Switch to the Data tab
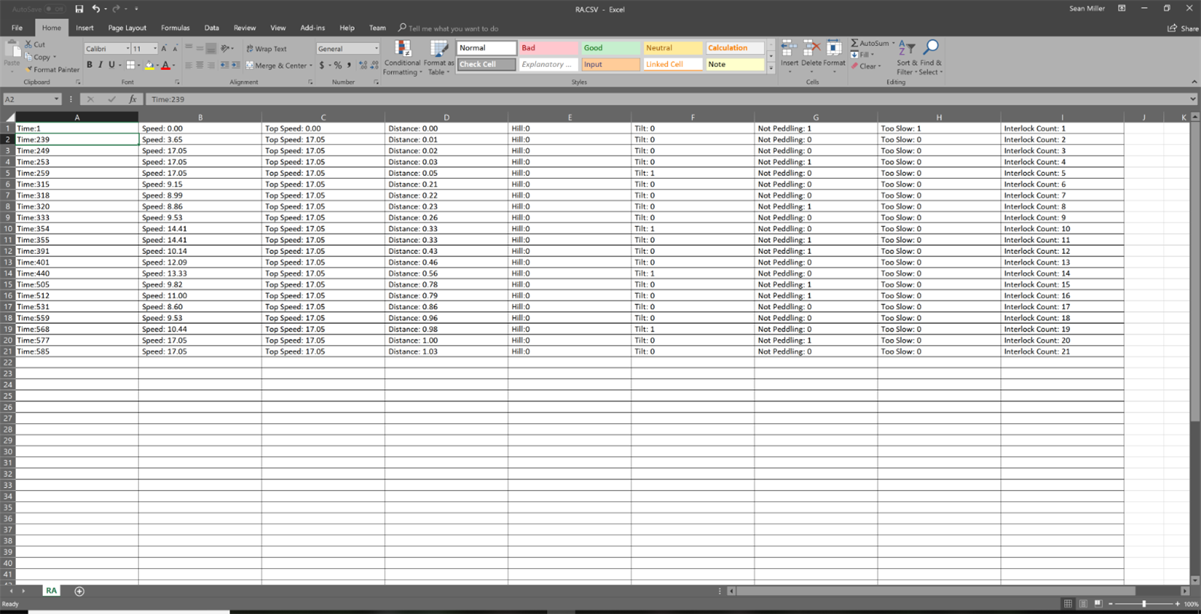The image size is (1201, 614). tap(212, 28)
